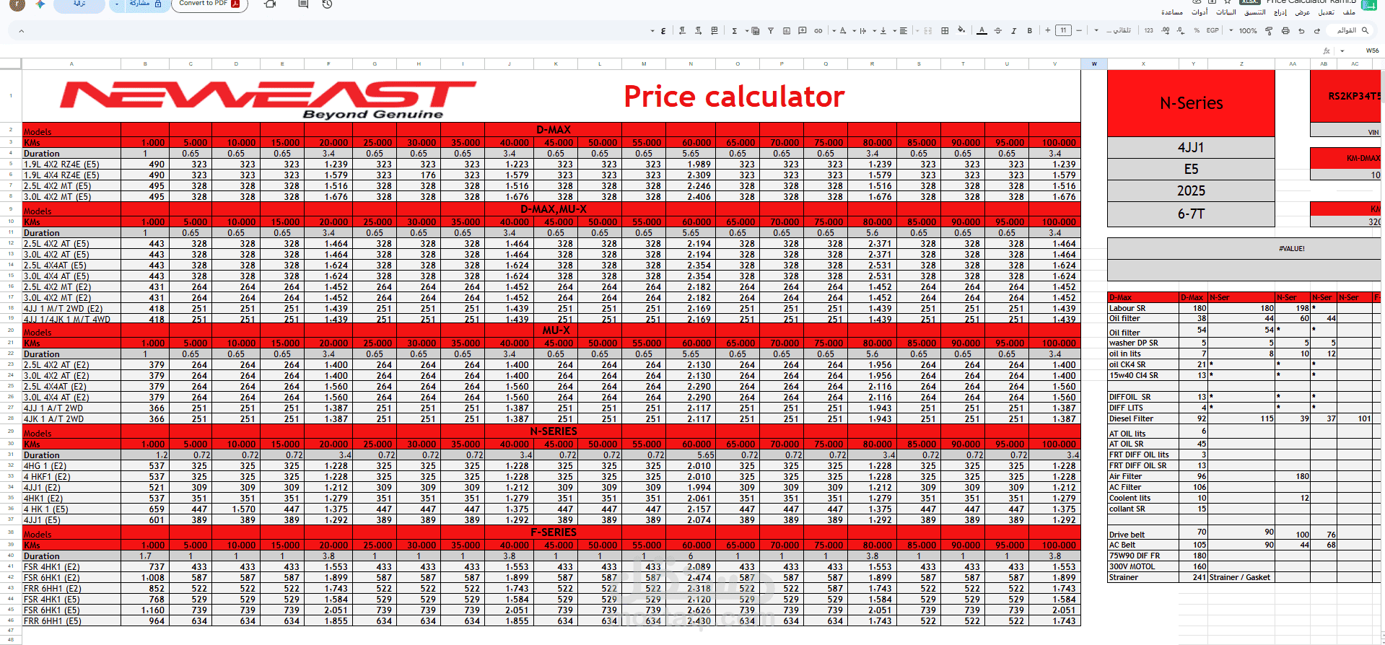Open the fill color picker
The width and height of the screenshot is (1385, 645).
[961, 30]
